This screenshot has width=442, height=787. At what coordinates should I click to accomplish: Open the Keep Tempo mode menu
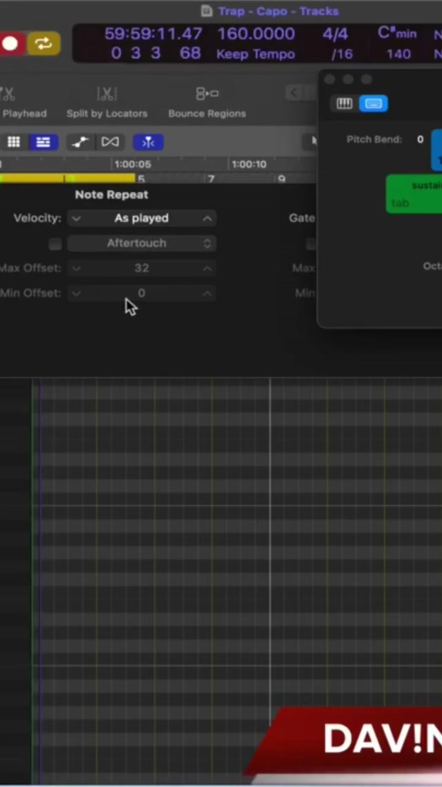pyautogui.click(x=256, y=54)
